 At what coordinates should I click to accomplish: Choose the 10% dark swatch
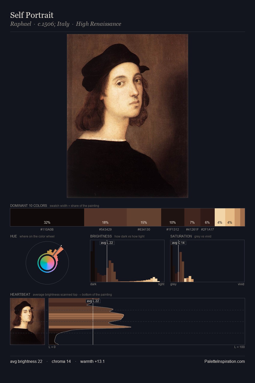point(173,217)
